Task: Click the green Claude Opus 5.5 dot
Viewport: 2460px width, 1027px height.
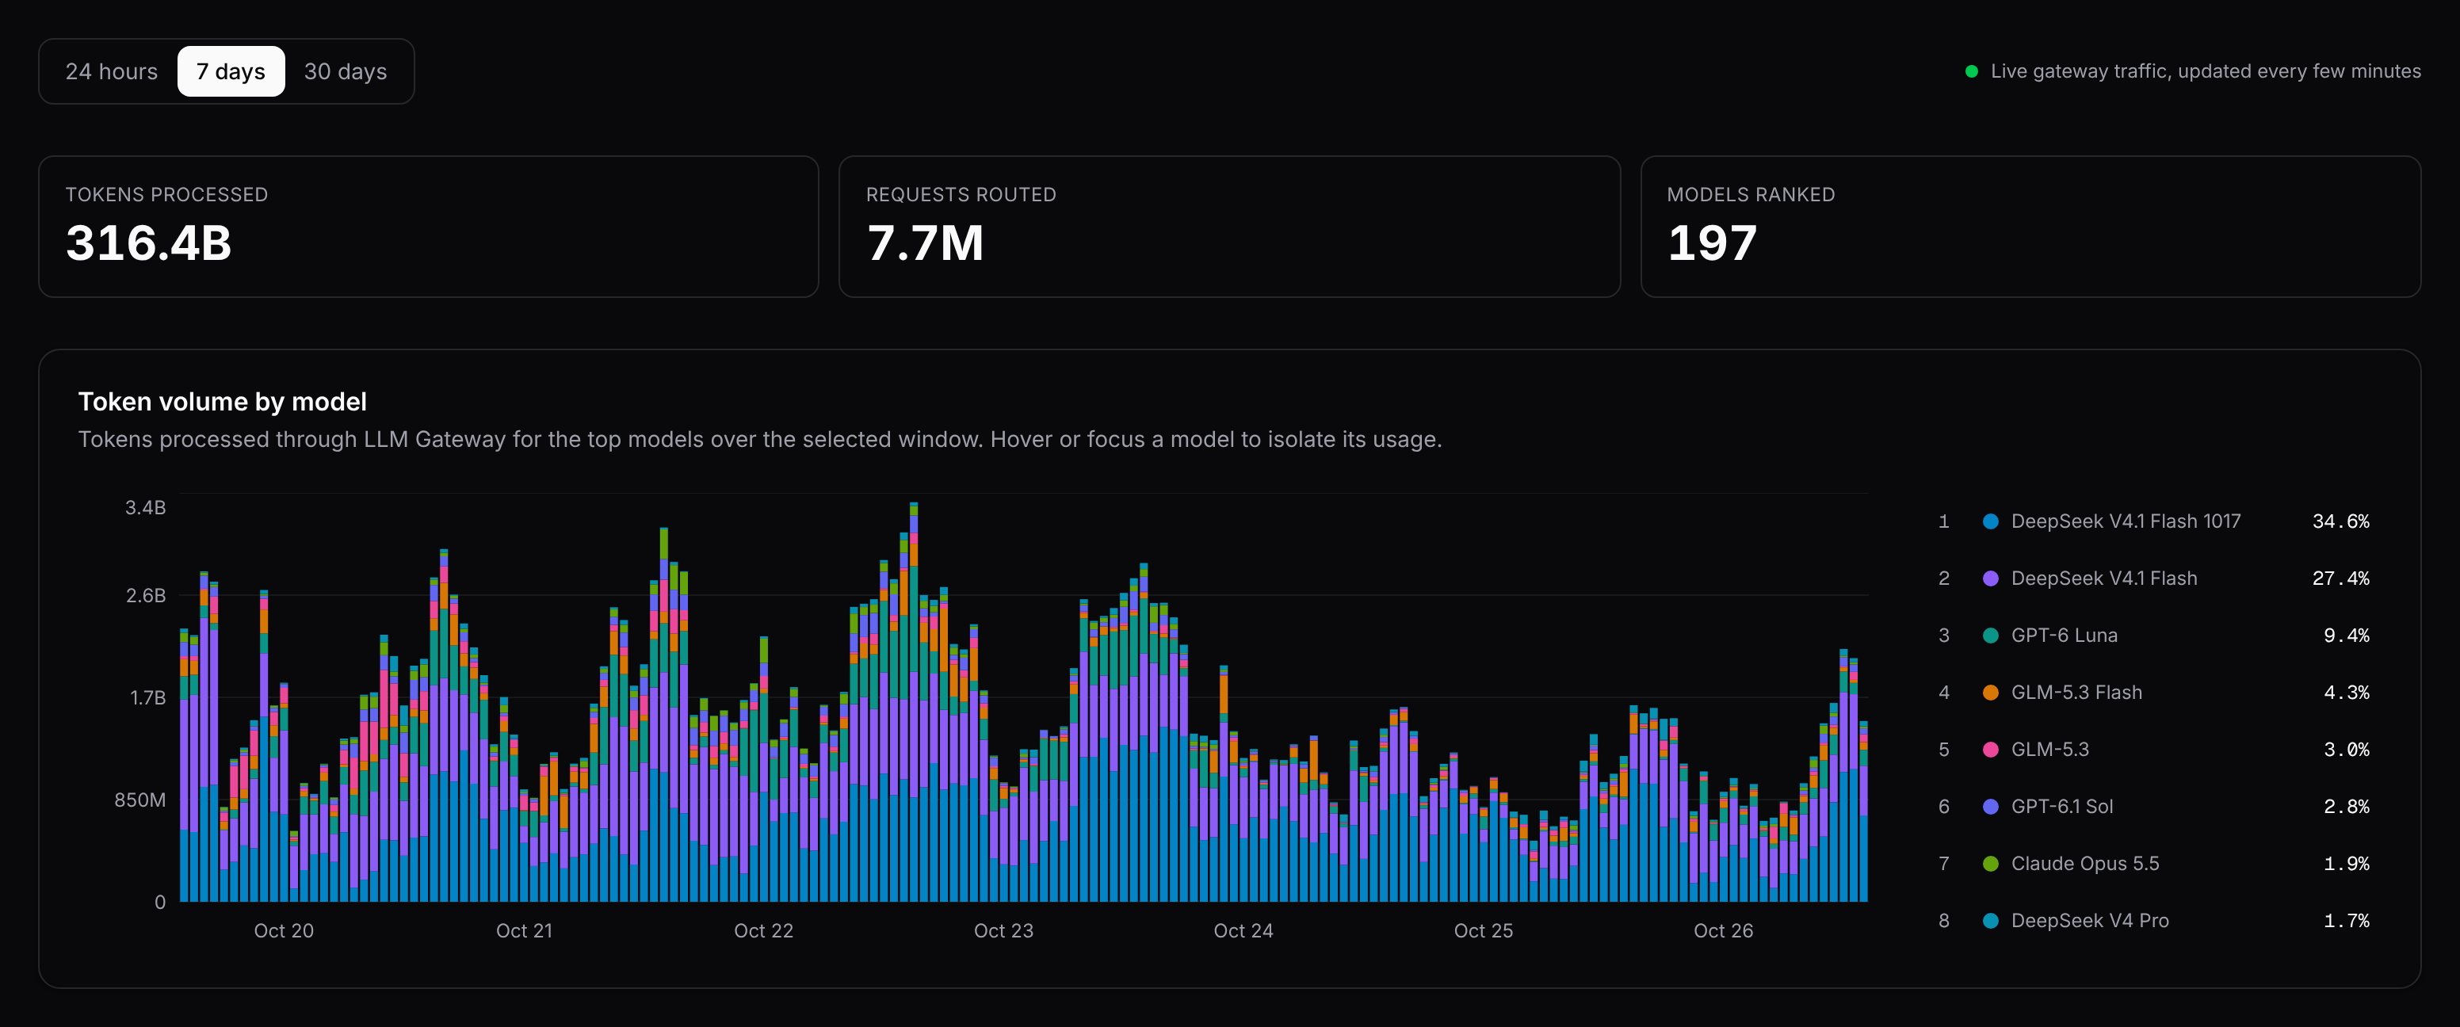Action: 1990,864
